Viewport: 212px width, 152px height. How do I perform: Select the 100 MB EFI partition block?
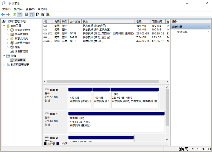pyautogui.click(x=101, y=98)
